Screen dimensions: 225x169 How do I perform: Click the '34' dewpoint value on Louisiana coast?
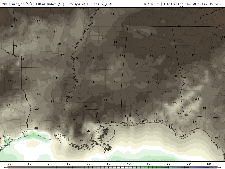coord(55,135)
